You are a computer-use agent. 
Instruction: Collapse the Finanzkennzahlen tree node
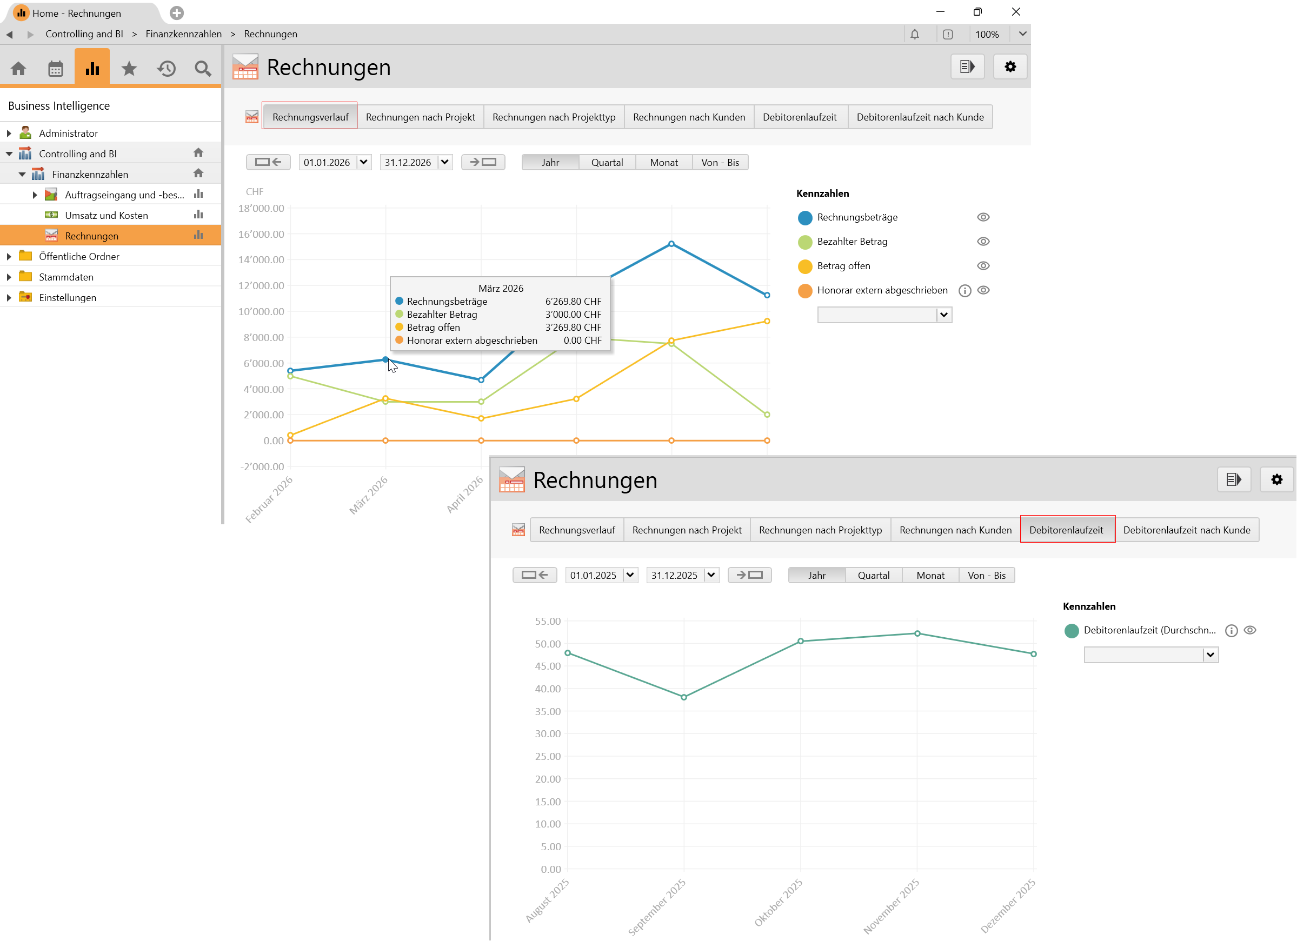point(22,175)
